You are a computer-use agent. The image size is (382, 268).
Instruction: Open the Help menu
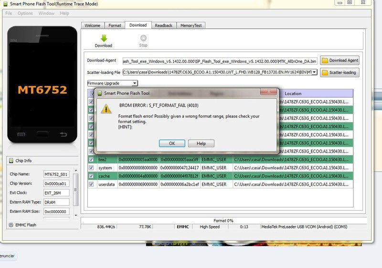coord(64,13)
